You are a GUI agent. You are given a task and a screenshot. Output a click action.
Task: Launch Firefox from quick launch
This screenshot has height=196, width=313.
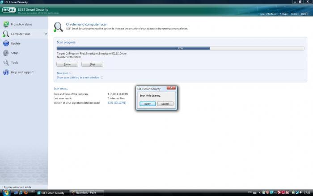(x=26, y=192)
